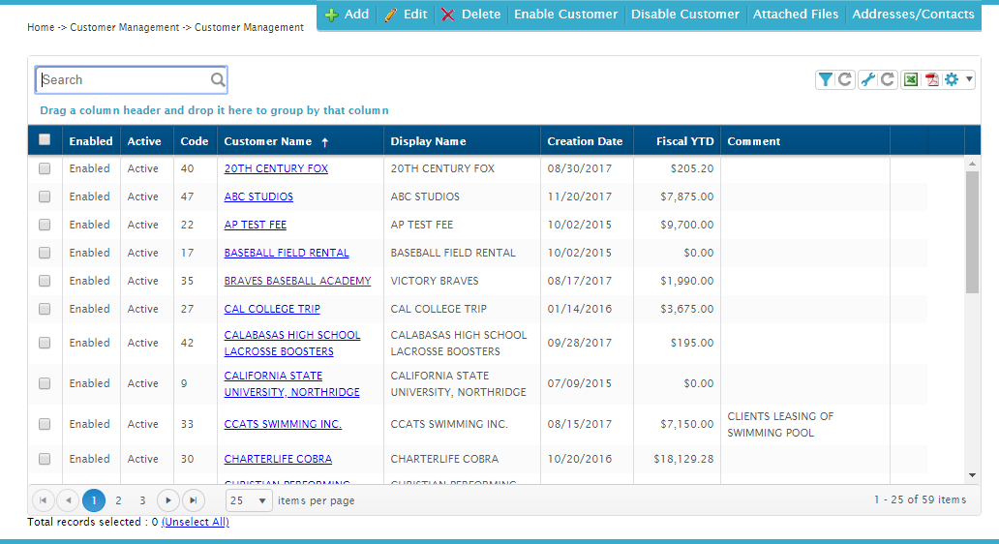Select current page number 1
The image size is (999, 544).
pos(94,500)
